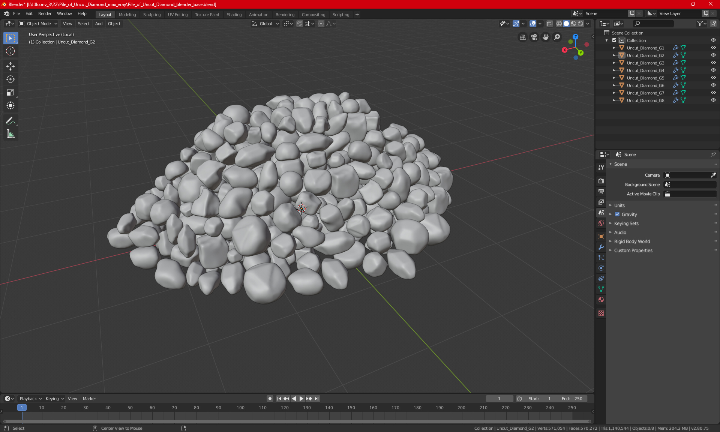Screen dimensions: 720x432
Task: Select material preview shading sphere
Action: [x=573, y=24]
